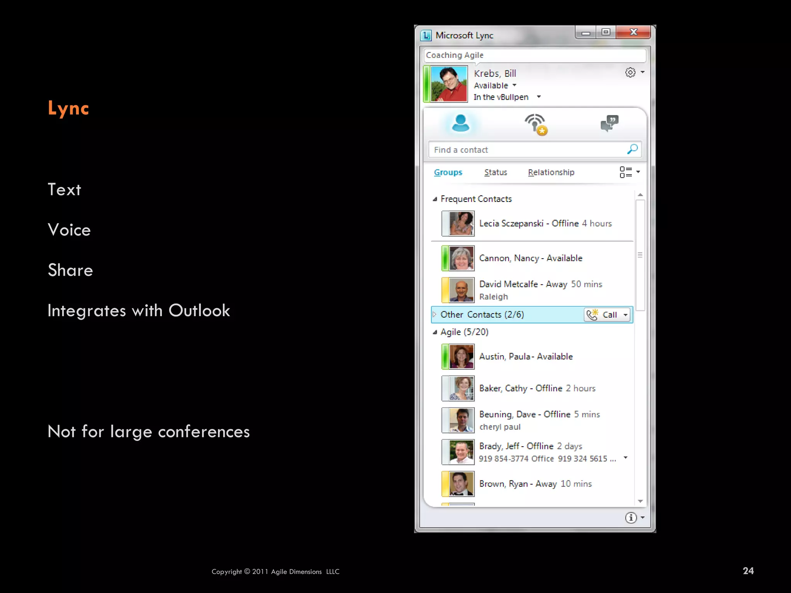
Task: Click Dave Beuning's contact photo
Action: coord(462,420)
